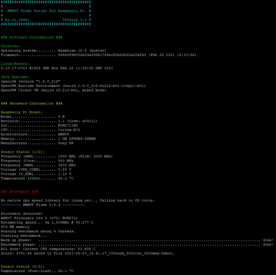Viewport: 276px width, 275px height.
Task: Click the 'HWBOT Prime 0.8.3' banner line
Action: (x=43, y=205)
